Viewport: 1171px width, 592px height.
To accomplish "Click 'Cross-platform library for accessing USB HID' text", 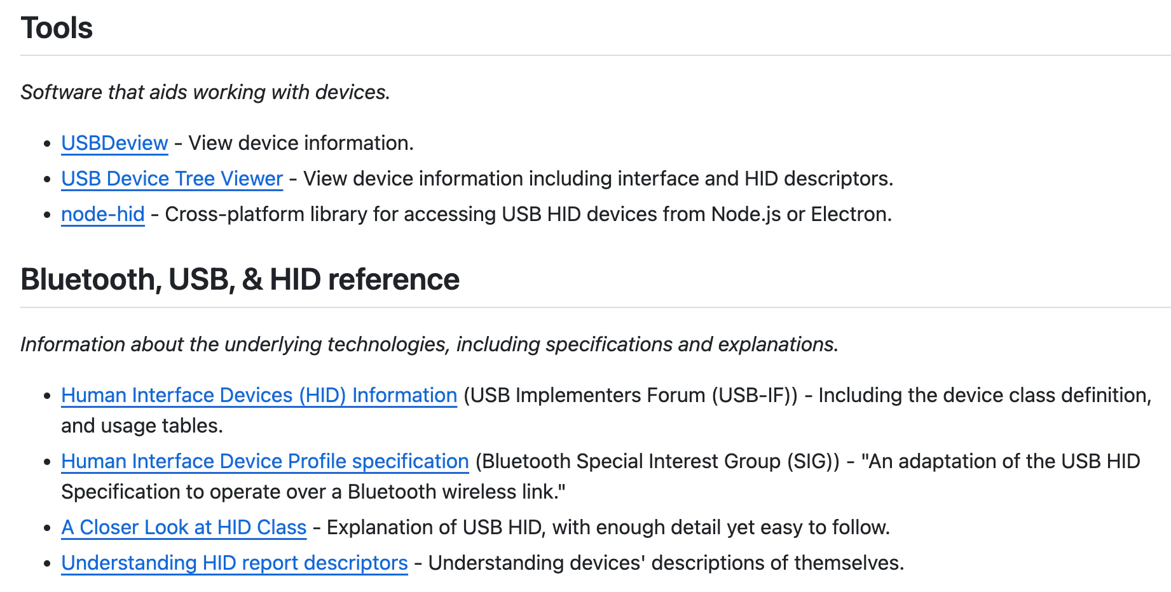I will pos(373,214).
